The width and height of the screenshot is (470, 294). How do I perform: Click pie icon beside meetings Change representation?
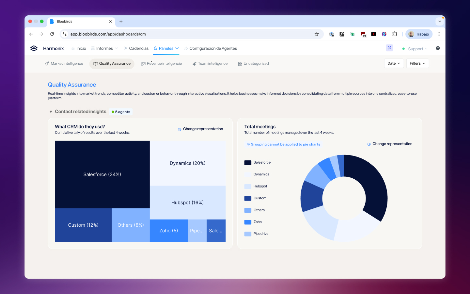coord(369,144)
